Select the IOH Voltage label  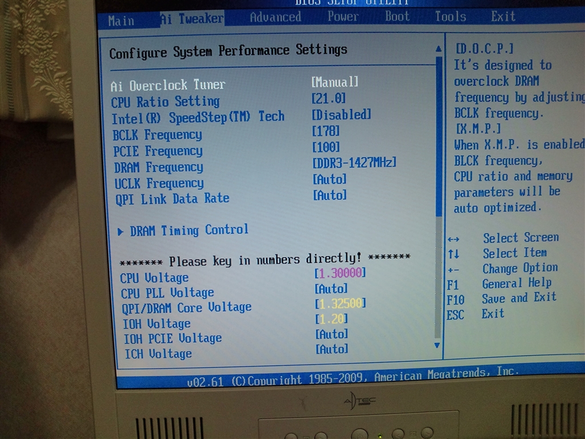click(x=157, y=324)
